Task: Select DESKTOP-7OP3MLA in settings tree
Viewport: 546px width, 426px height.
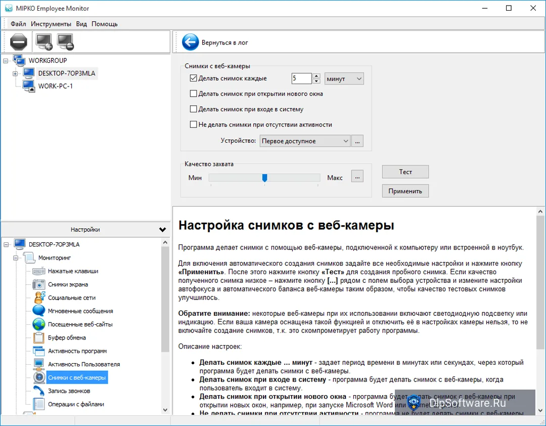Action: [x=54, y=244]
